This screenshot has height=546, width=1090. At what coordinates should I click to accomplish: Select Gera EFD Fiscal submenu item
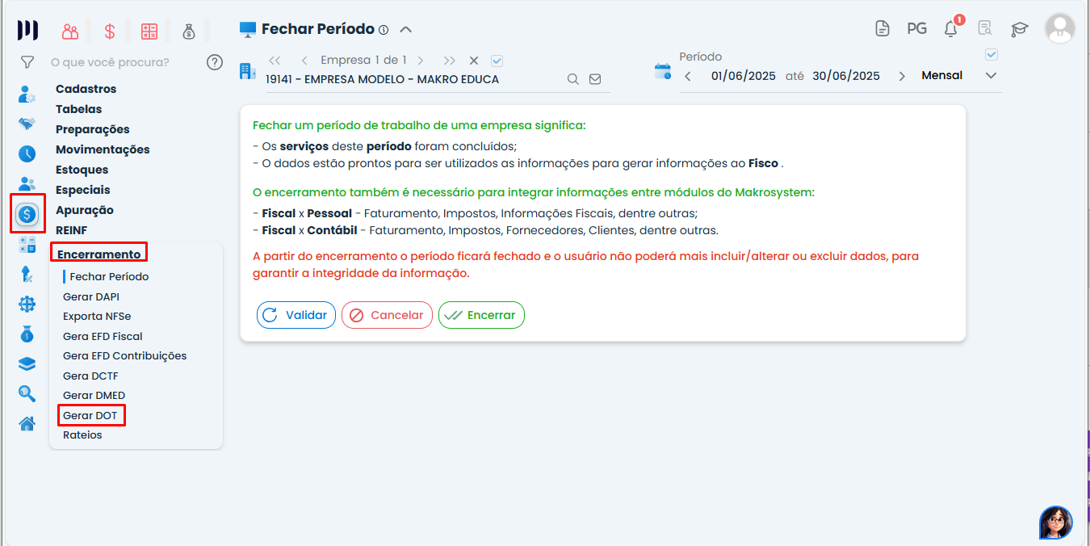pos(103,336)
